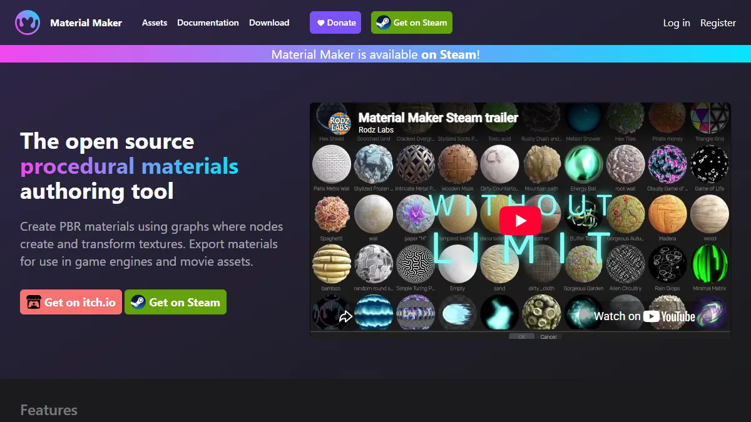Open the Download page from the navbar
This screenshot has height=422, width=751.
pyautogui.click(x=269, y=23)
